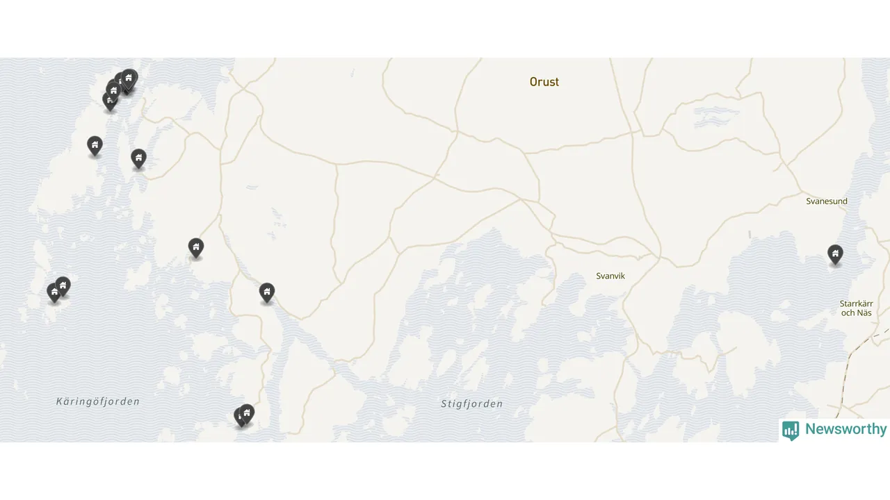Viewport: 890px width, 500px height.
Task: Select the frontmost top house marker in the northwest cluster
Action: (x=129, y=78)
